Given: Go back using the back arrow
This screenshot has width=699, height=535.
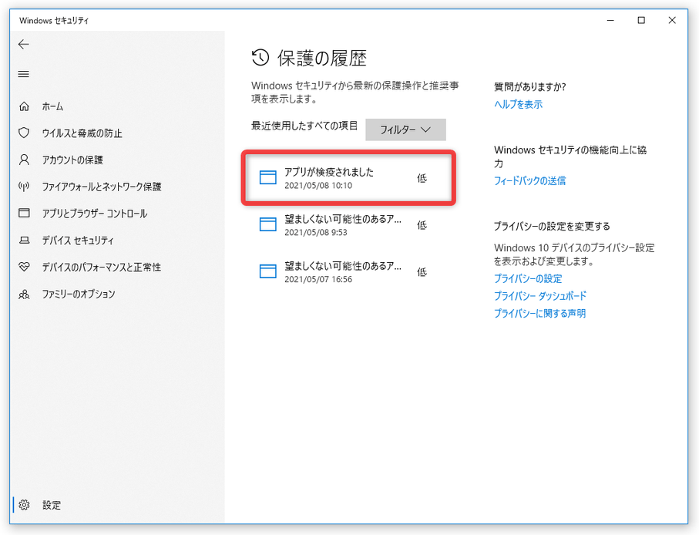Looking at the screenshot, I should (x=24, y=44).
